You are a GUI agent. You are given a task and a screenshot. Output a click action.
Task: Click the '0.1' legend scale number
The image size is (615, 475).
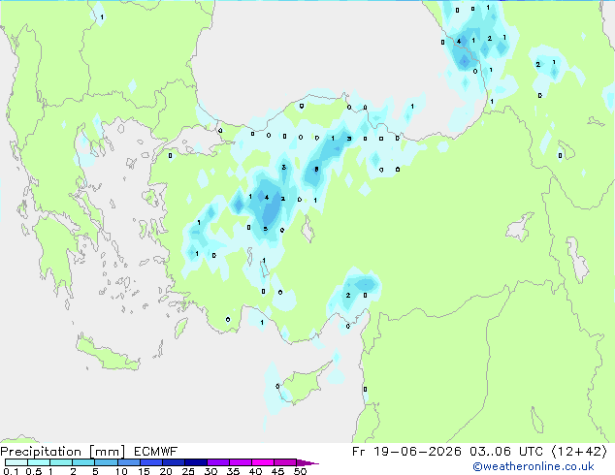pos(11,471)
